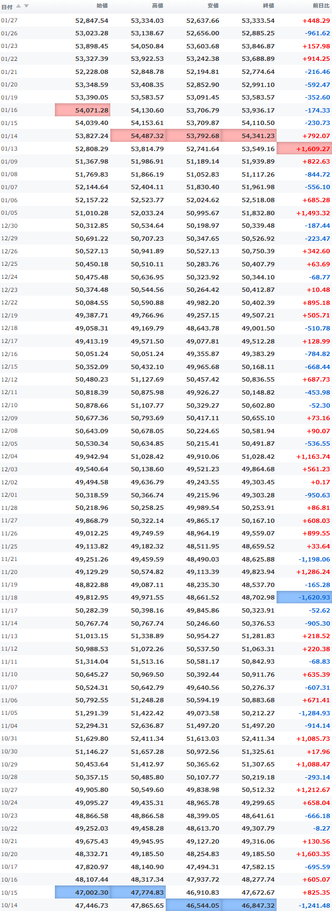Select highlighted opening value 54,071.28
Viewport: 332px width, 911px height.
[x=83, y=110]
